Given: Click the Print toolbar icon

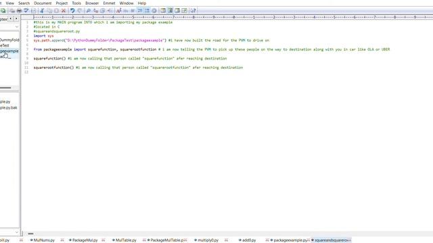Looking at the screenshot, I should pos(19,11).
